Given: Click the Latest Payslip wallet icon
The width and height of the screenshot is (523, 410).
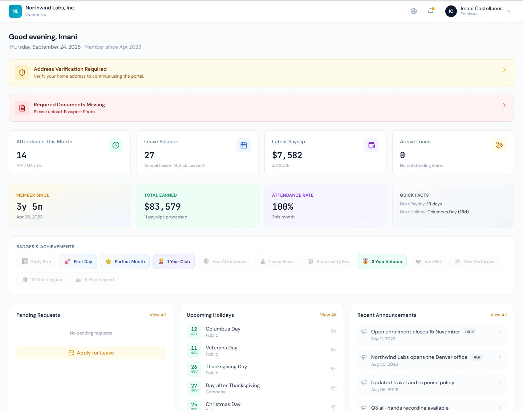Looking at the screenshot, I should tap(372, 145).
